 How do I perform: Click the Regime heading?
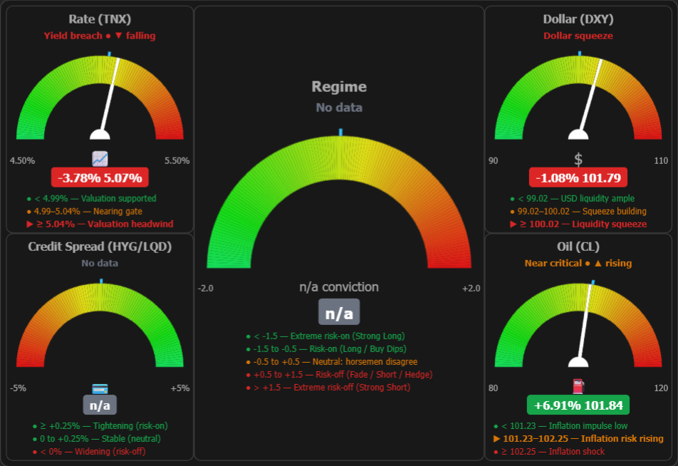click(x=339, y=86)
